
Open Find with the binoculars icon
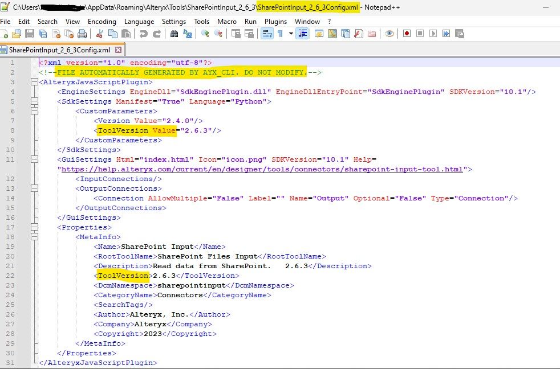175,34
